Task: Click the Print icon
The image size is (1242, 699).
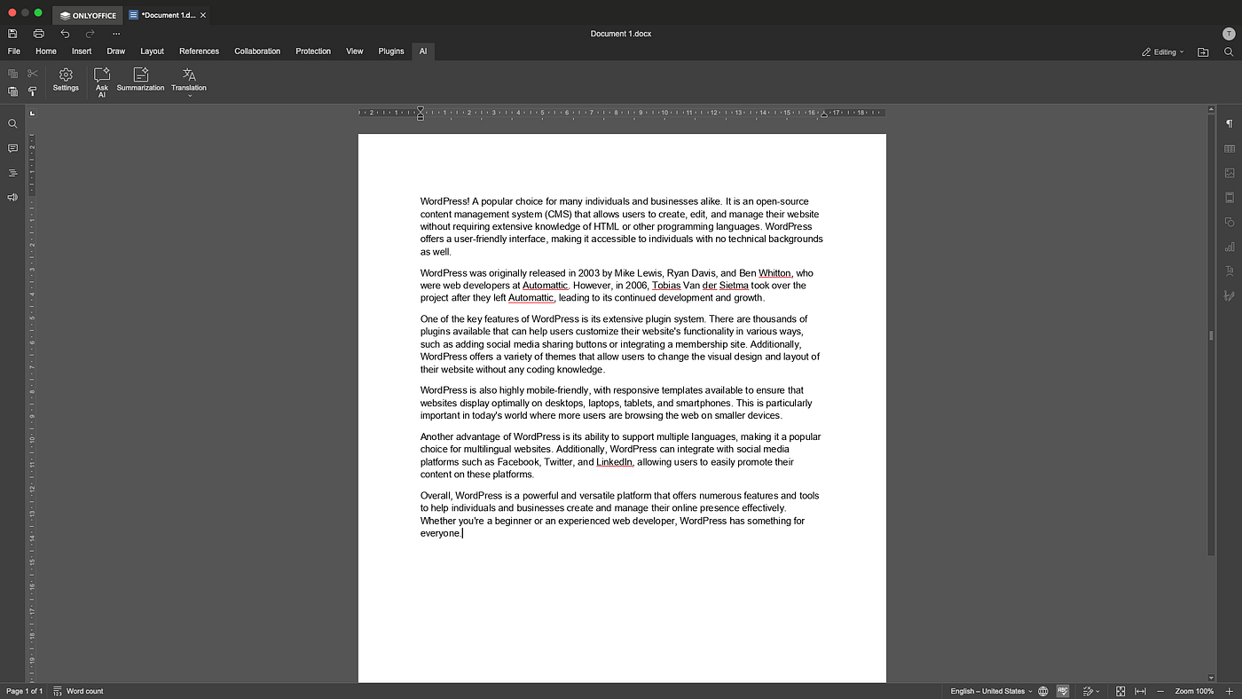Action: coord(38,34)
